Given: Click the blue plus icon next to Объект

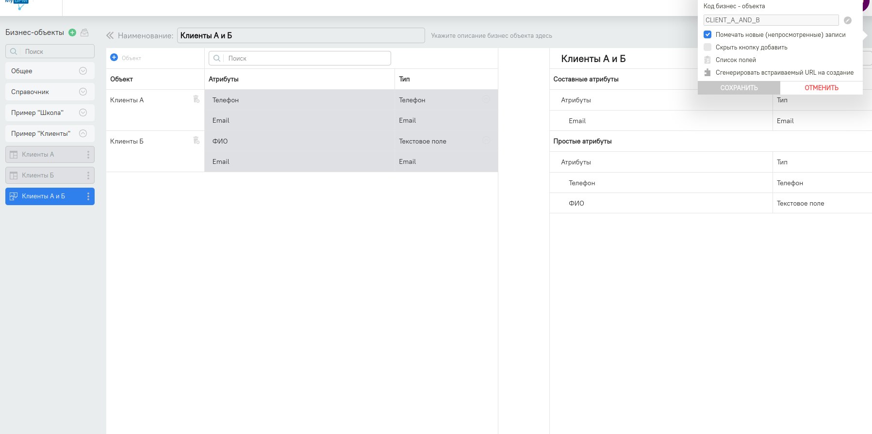Looking at the screenshot, I should [x=114, y=57].
